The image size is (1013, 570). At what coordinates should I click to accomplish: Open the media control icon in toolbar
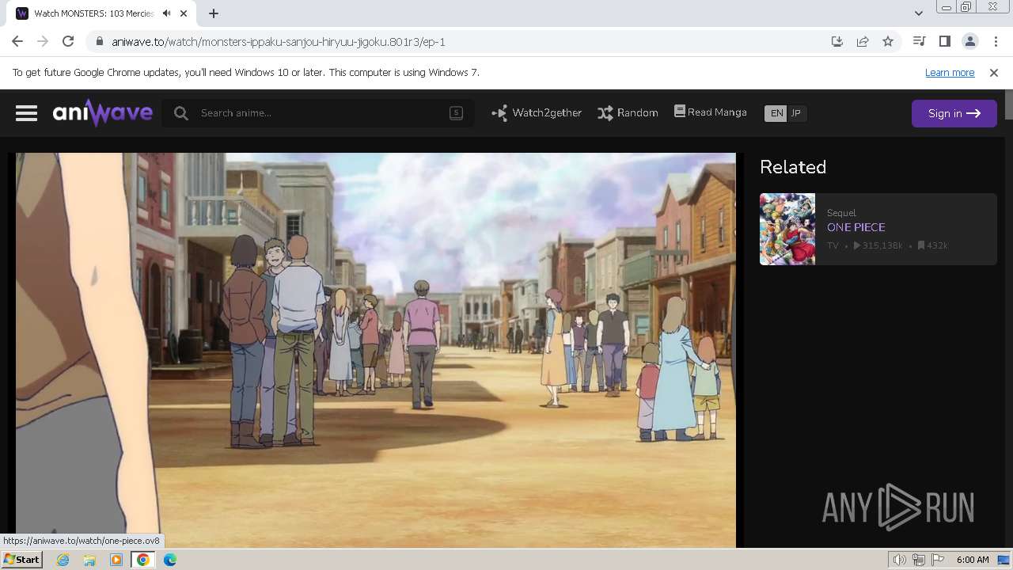[x=919, y=41]
